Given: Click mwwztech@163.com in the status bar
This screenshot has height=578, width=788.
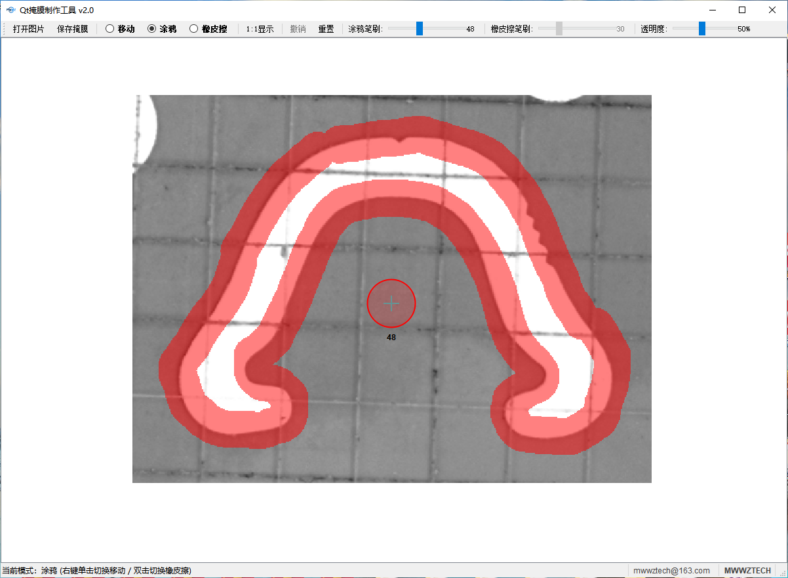Looking at the screenshot, I should coord(671,571).
